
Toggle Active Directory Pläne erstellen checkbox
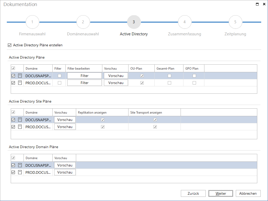(10, 45)
